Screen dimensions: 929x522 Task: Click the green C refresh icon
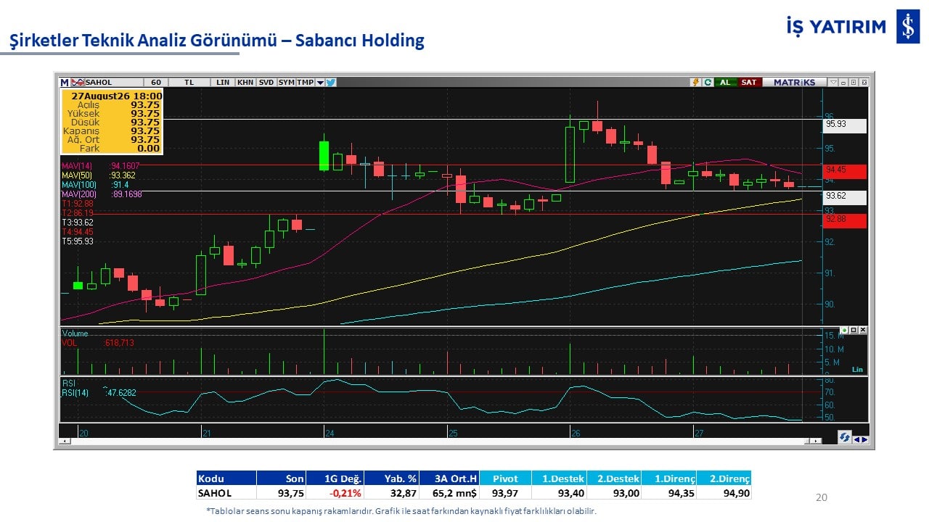coord(708,83)
